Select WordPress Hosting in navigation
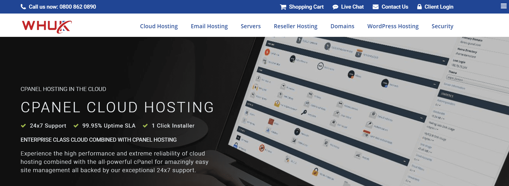509x186 pixels. [x=393, y=26]
